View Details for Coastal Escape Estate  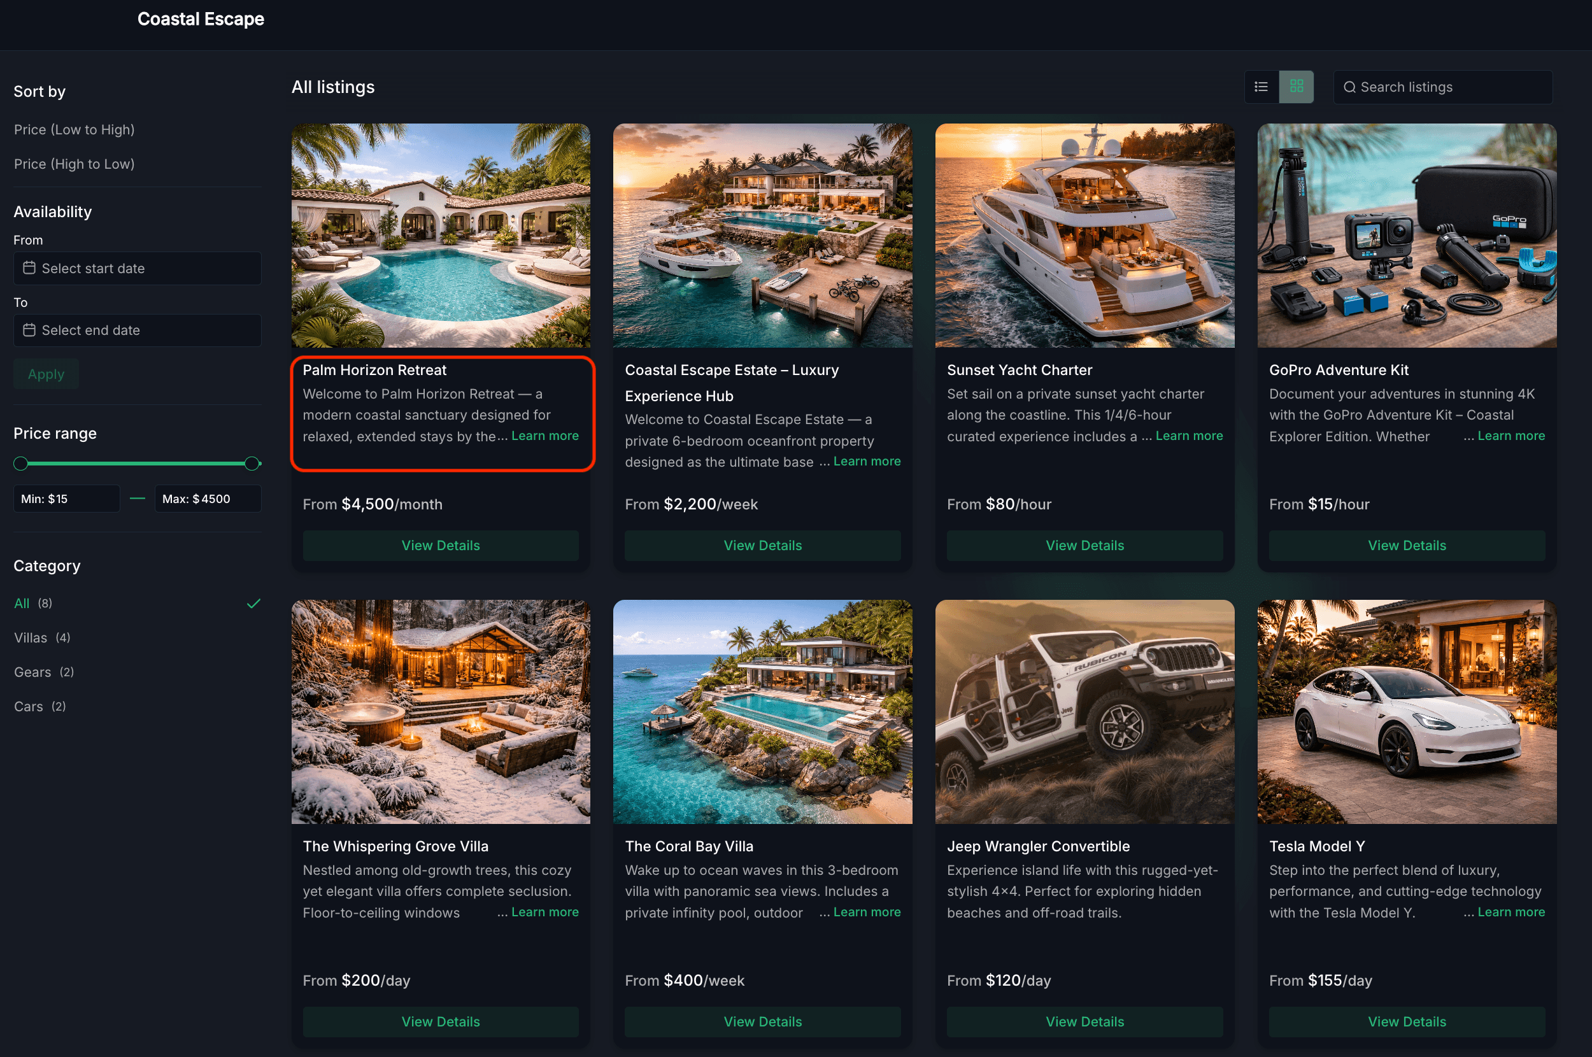tap(763, 545)
